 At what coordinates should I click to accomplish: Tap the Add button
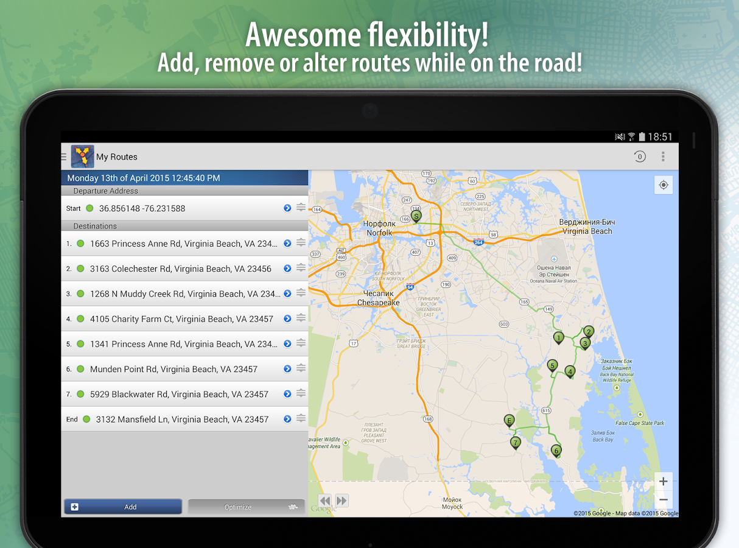(122, 507)
